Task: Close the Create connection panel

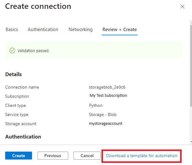Action: click(182, 7)
